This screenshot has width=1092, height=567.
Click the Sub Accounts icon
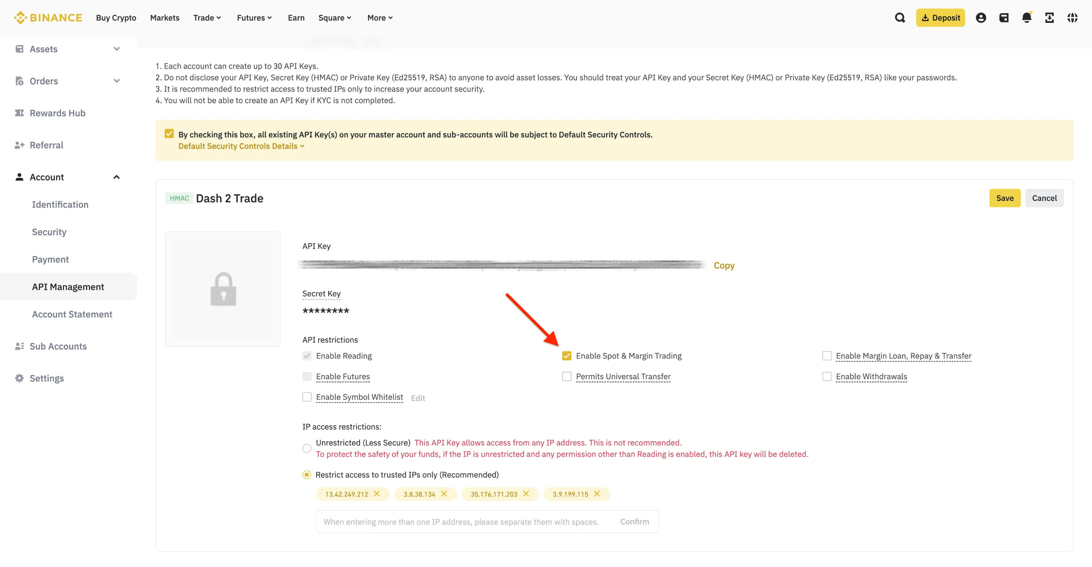(20, 346)
